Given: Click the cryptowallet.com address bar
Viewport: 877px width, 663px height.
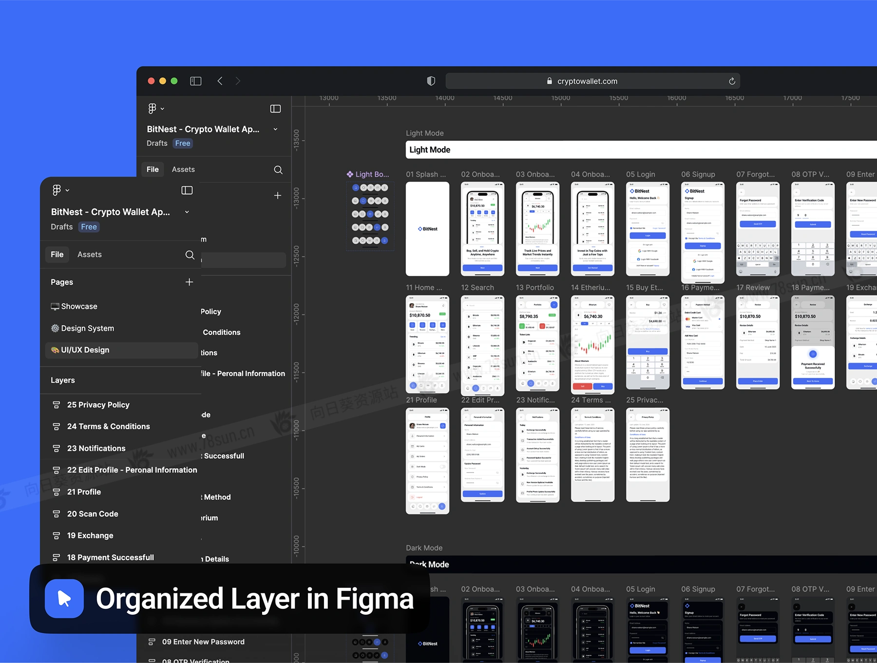Looking at the screenshot, I should click(x=587, y=81).
